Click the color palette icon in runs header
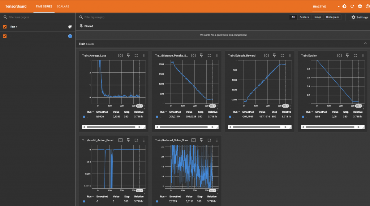370x206 pixels. click(70, 27)
